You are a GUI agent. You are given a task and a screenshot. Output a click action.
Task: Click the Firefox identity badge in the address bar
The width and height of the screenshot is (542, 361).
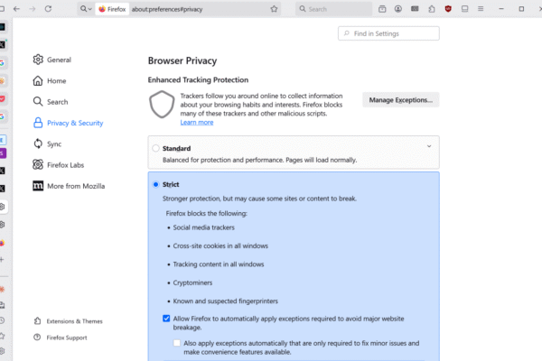point(112,9)
